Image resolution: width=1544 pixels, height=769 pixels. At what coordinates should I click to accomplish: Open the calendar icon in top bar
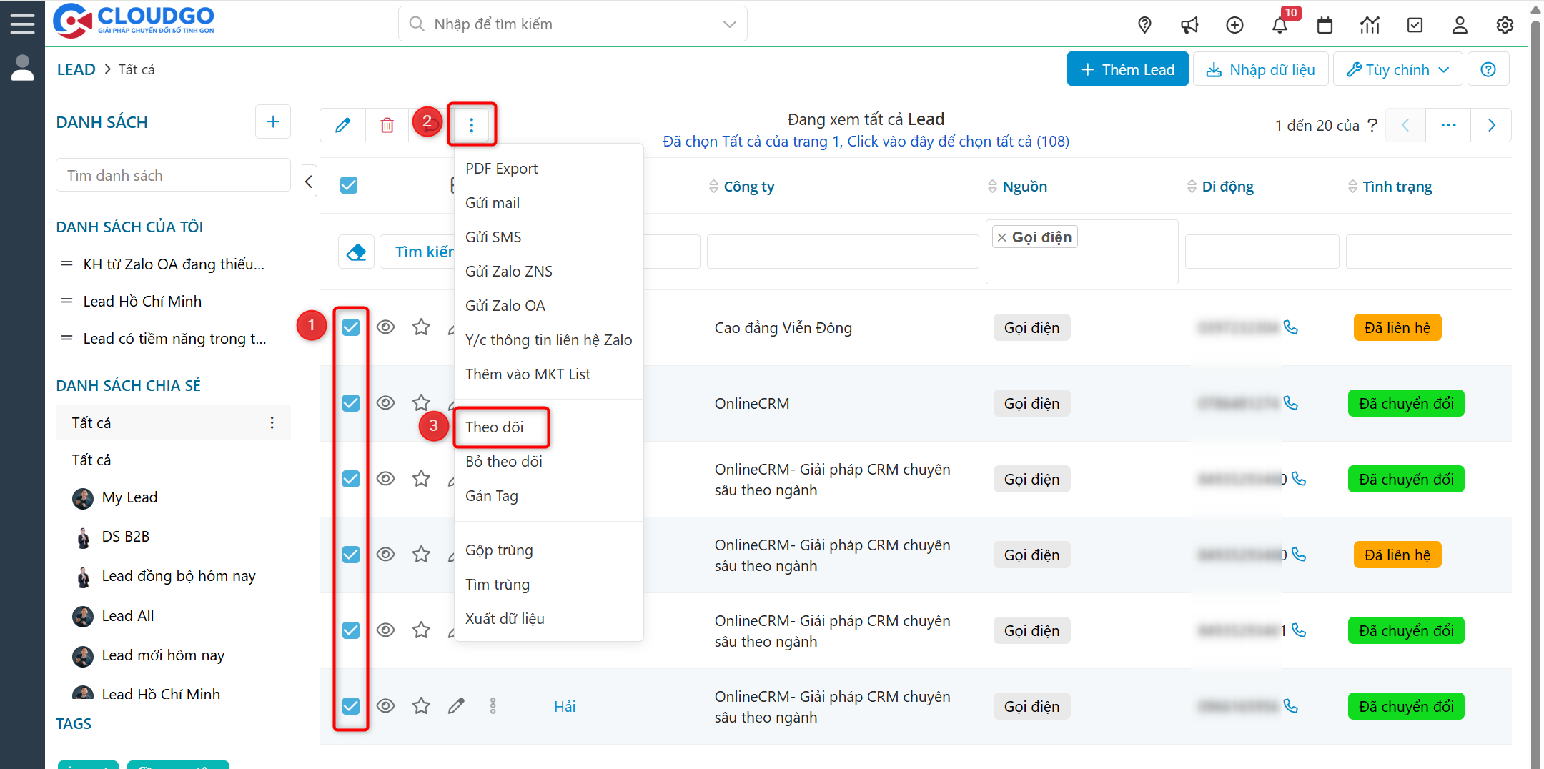(1325, 26)
